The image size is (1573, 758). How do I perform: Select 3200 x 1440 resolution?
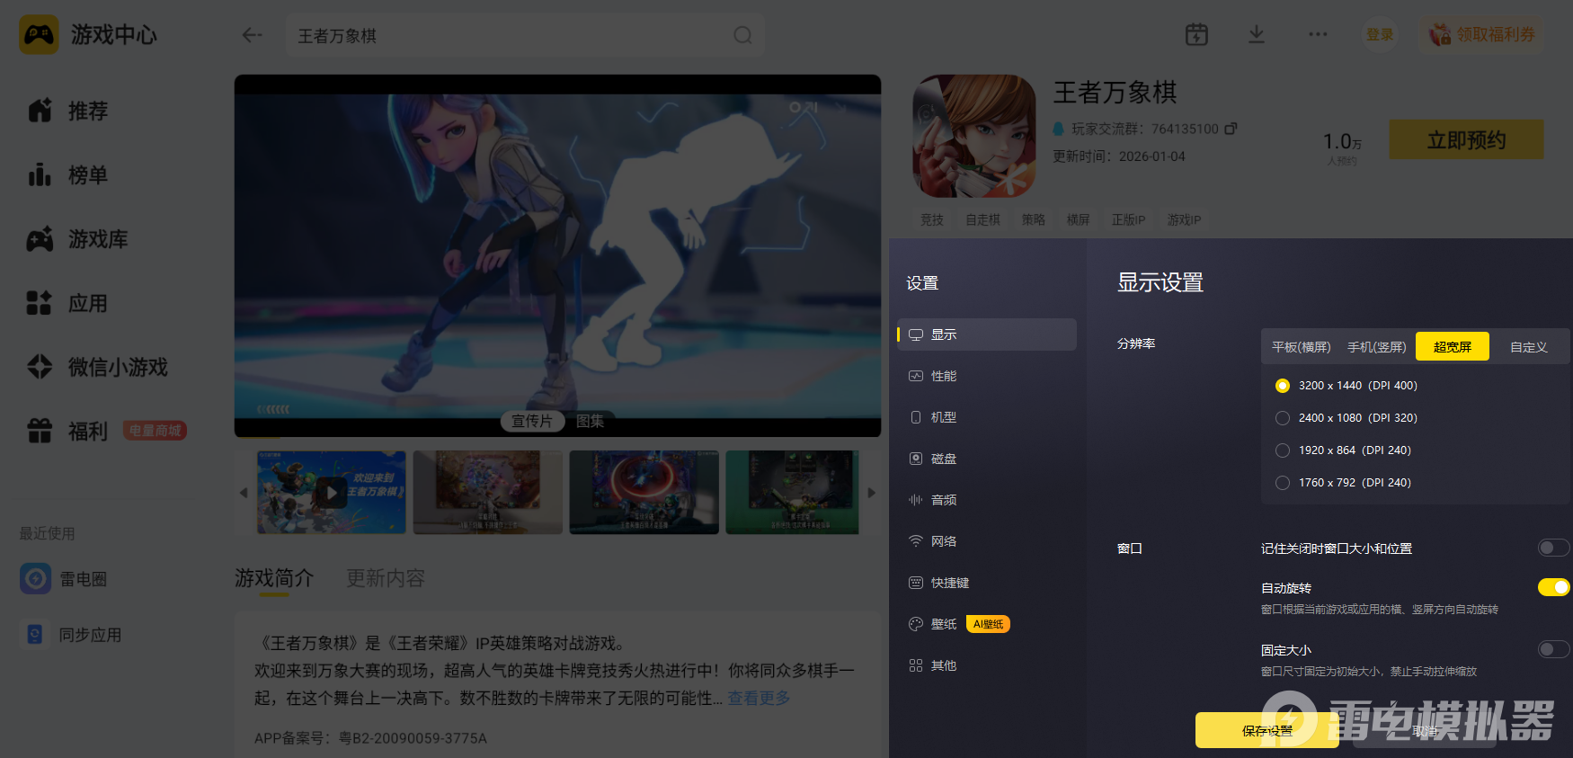pos(1283,386)
